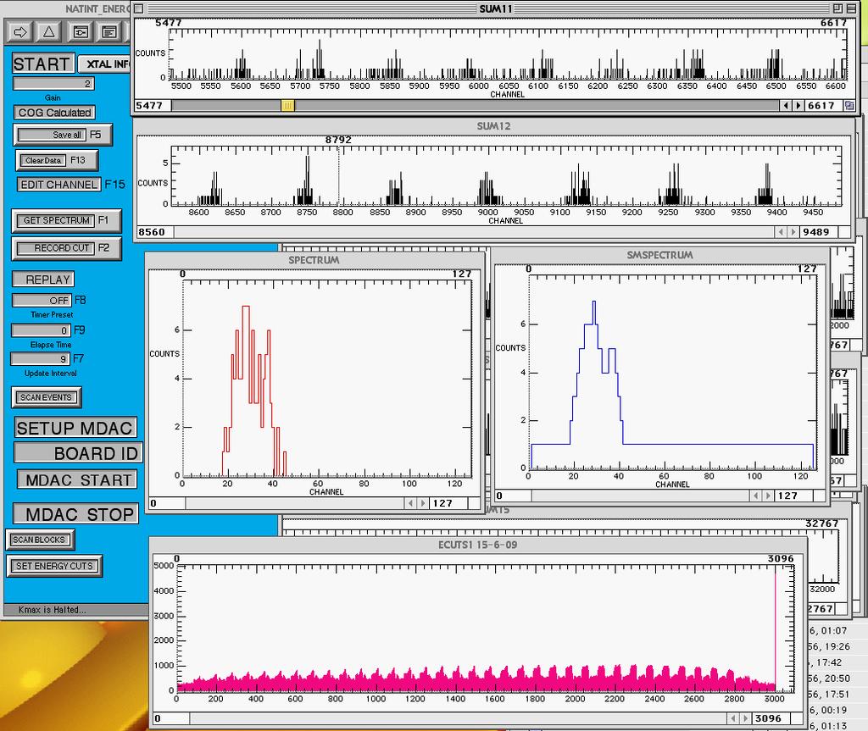Click the Save all button

[63, 135]
